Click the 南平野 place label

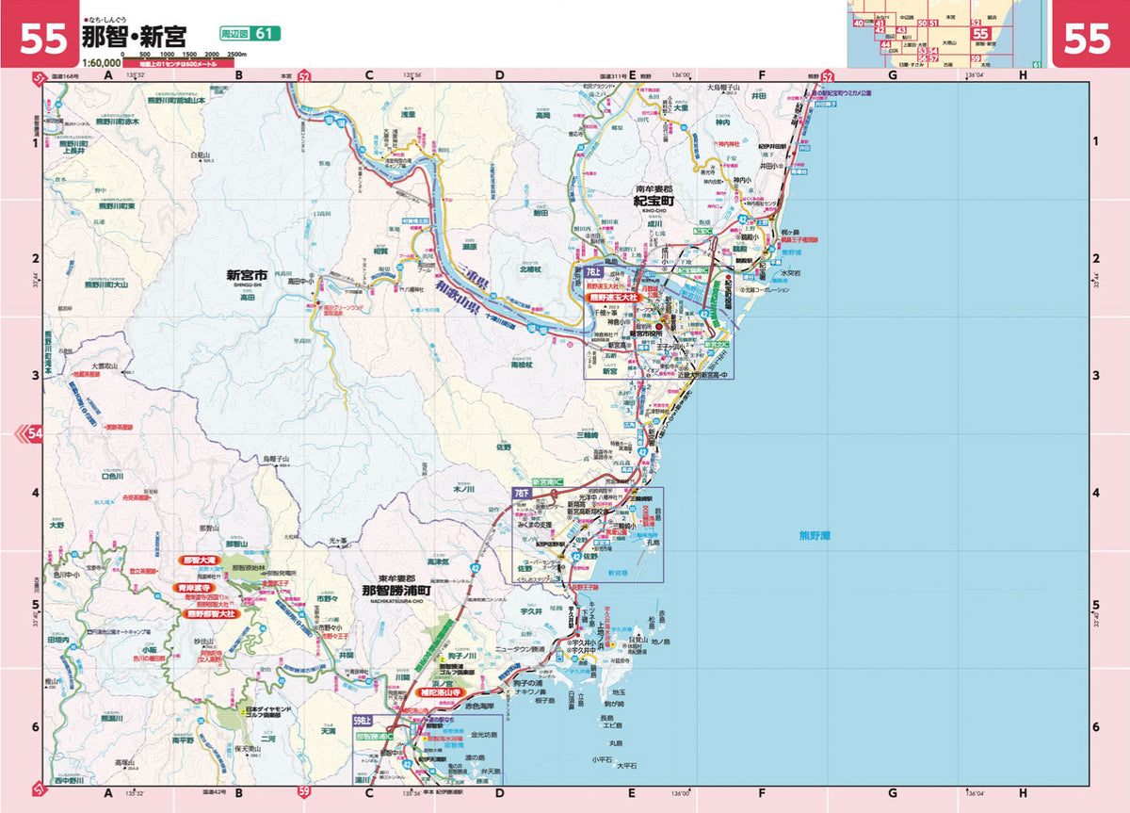point(183,740)
